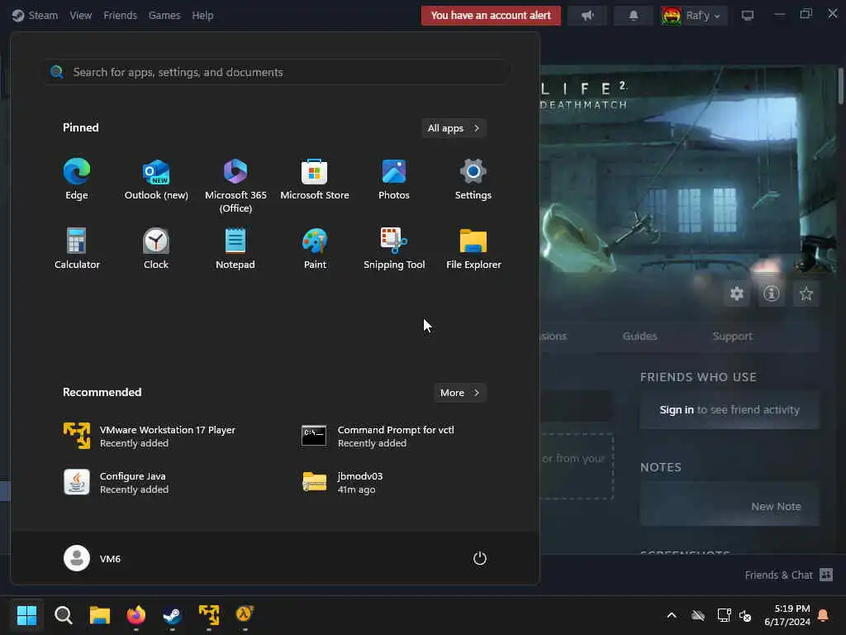Image resolution: width=846 pixels, height=635 pixels.
Task: Open Microsoft Store pinned app
Action: (x=315, y=179)
